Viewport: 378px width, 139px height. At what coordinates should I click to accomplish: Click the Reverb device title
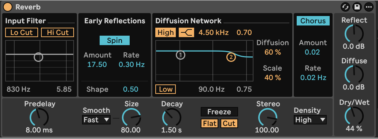(x=28, y=7)
